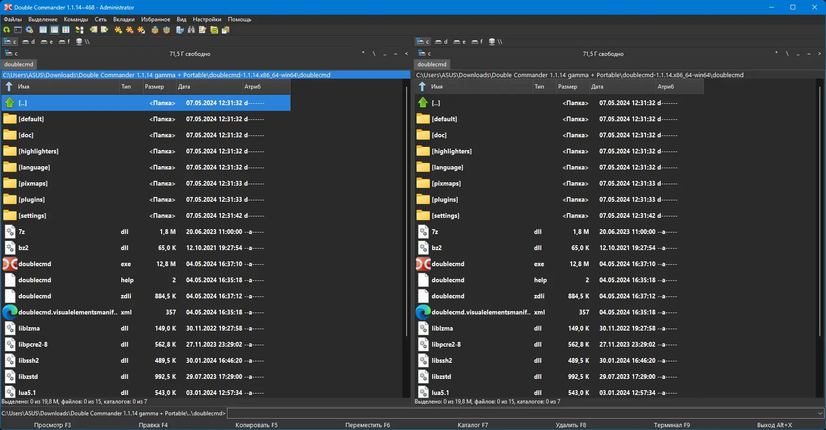826x430 pixels.
Task: Open network drive \\ in the right drive bar
Action: (x=496, y=42)
